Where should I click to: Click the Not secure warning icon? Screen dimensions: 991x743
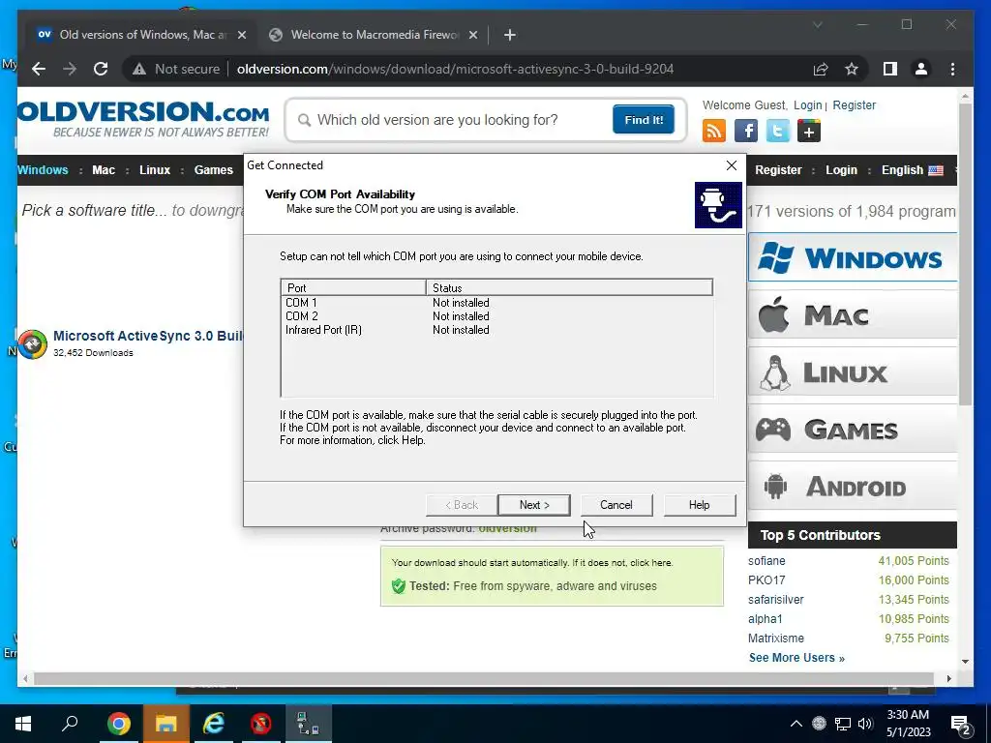pyautogui.click(x=139, y=69)
